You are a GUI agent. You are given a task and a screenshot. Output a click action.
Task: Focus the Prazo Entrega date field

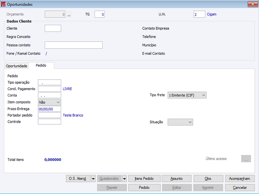[x=50, y=109]
